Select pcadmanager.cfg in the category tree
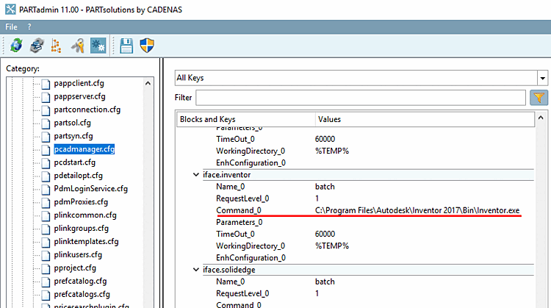551x308 pixels. [x=84, y=149]
